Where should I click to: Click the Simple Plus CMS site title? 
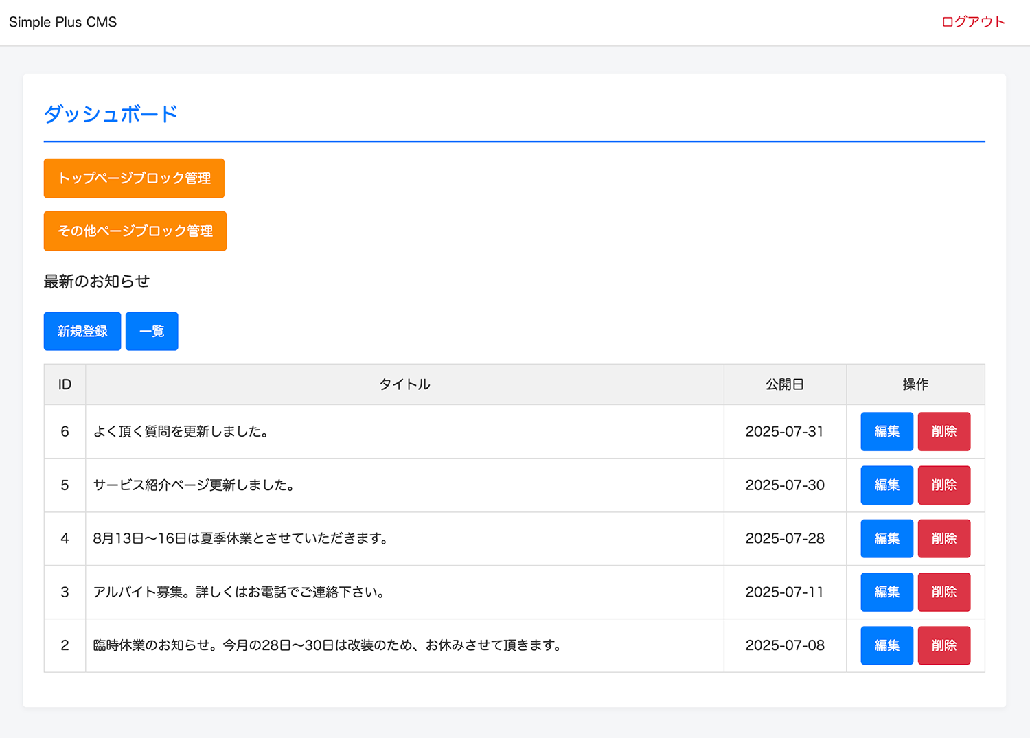coord(63,22)
